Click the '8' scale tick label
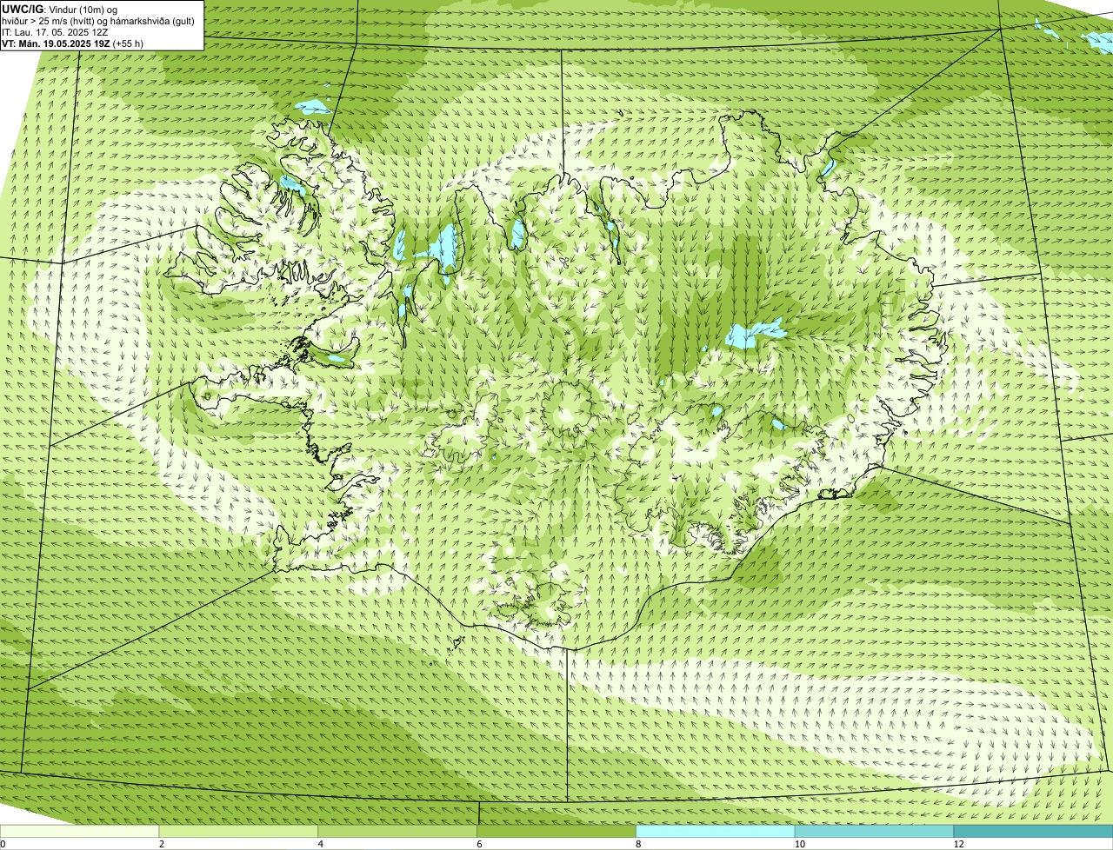The image size is (1113, 850). pyautogui.click(x=638, y=844)
